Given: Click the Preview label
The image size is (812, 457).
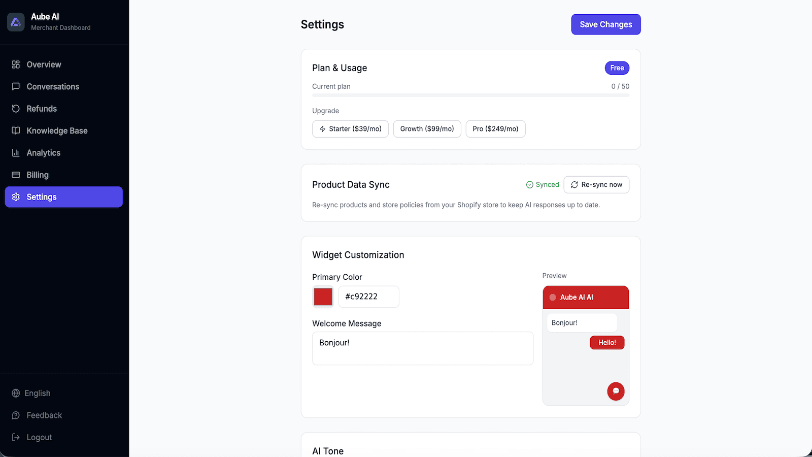Looking at the screenshot, I should tap(554, 276).
